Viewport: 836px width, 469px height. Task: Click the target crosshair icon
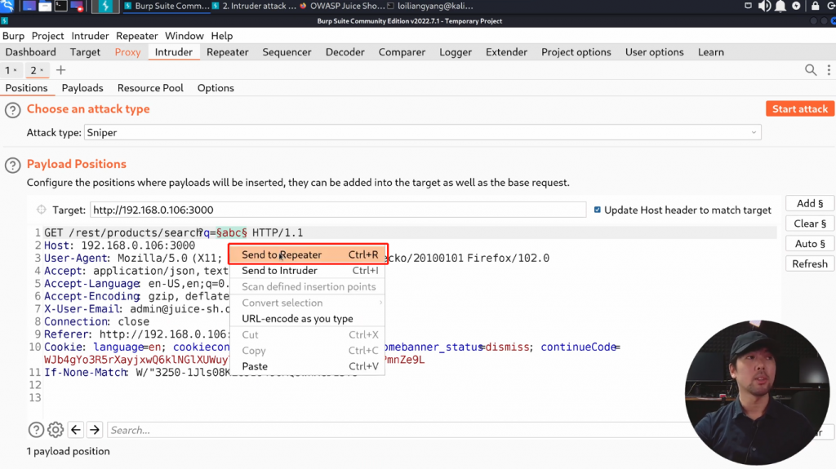tap(41, 210)
